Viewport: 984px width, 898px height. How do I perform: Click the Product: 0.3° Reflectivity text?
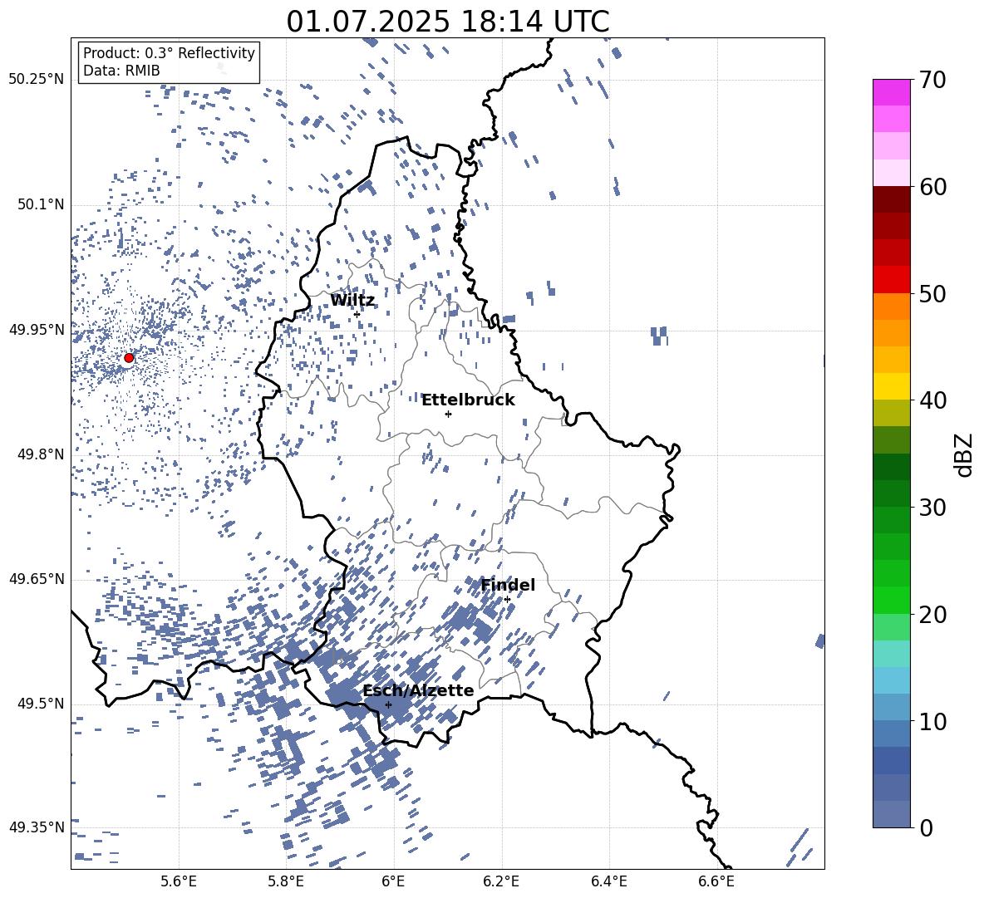(169, 52)
